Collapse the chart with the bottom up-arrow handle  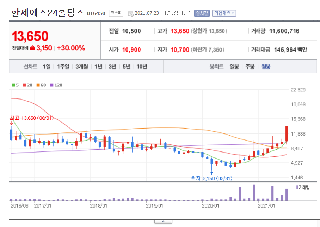163,222
